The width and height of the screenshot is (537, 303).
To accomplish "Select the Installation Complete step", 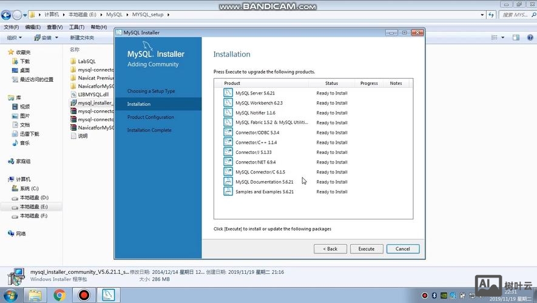I will click(149, 130).
